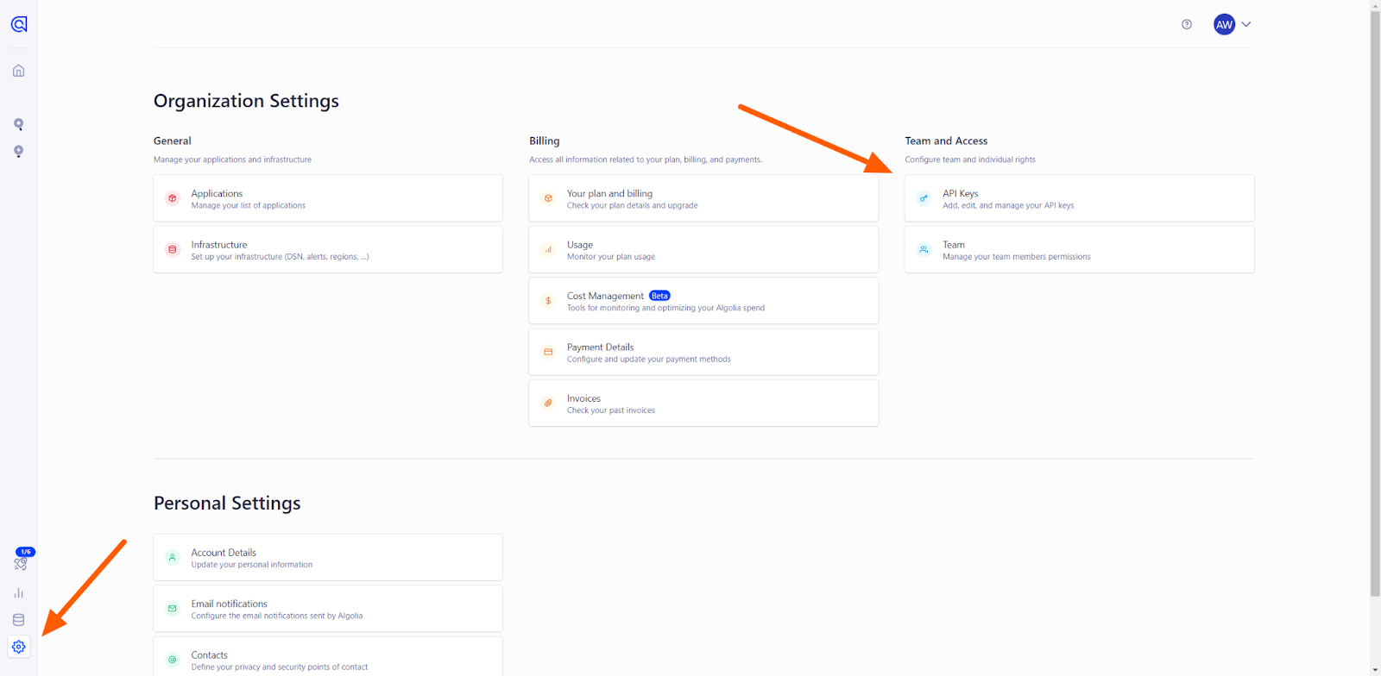
Task: Click the chart icon on the Usage card
Action: 548,249
